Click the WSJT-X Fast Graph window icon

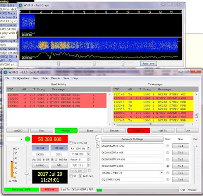[21, 5]
